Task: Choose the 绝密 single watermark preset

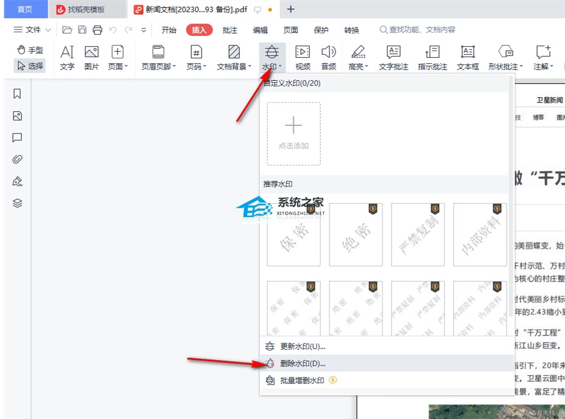Action: (356, 235)
